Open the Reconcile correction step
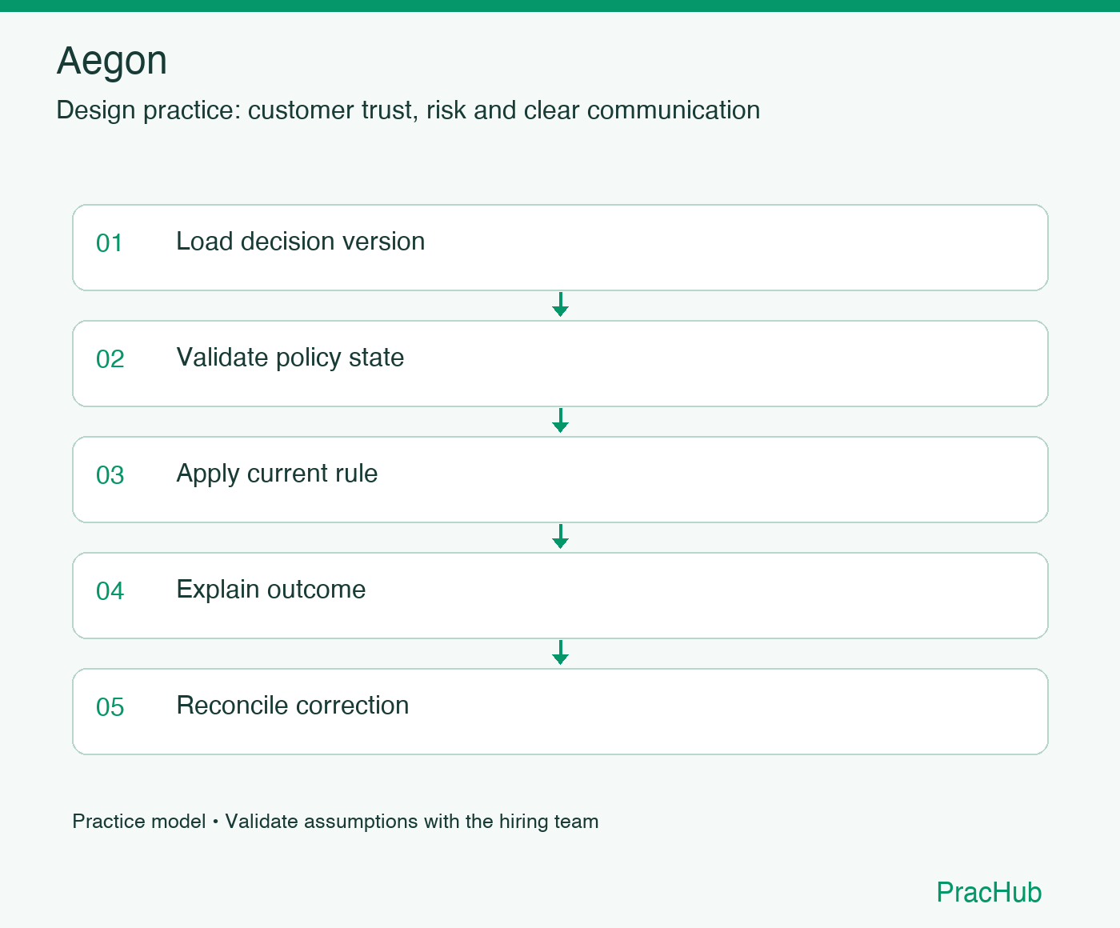Image resolution: width=1120 pixels, height=928 pixels. pos(560,711)
